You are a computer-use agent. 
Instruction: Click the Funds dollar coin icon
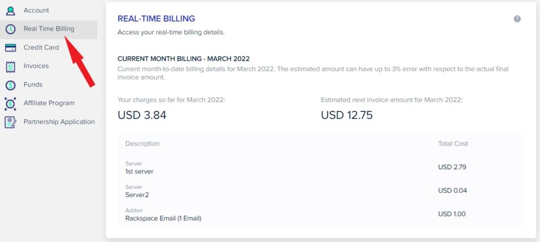[11, 85]
